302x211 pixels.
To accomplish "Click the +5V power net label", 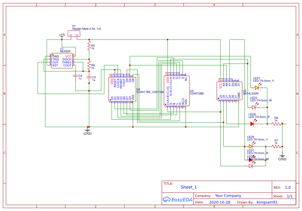I will [61, 35].
